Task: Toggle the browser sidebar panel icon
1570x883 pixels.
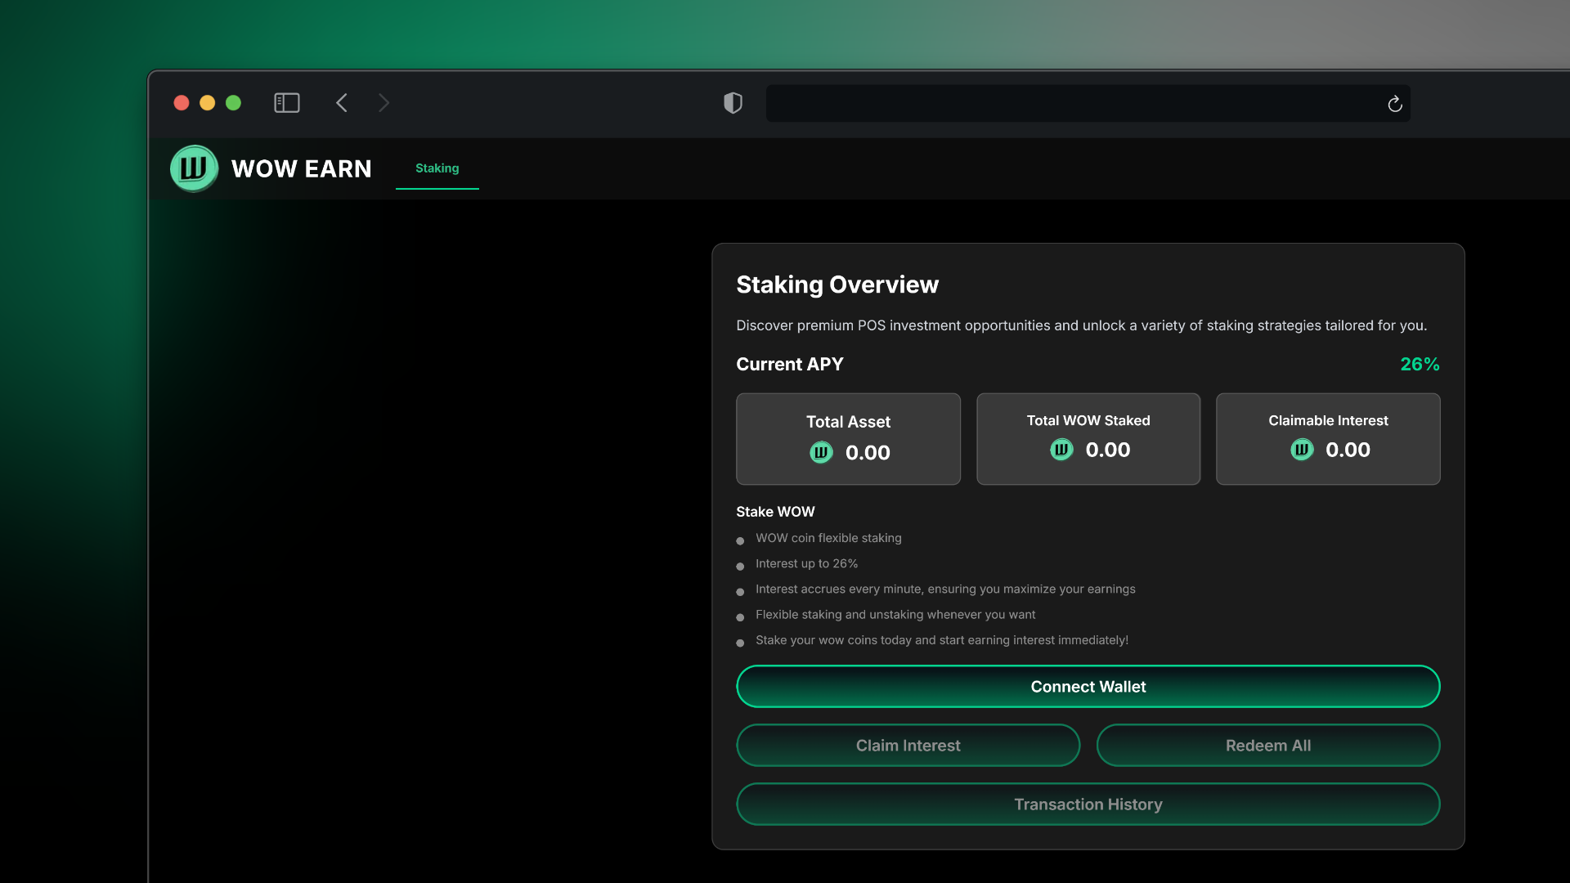Action: [x=286, y=103]
